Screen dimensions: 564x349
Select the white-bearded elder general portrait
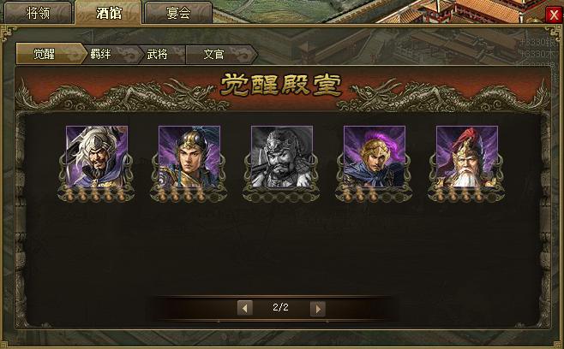coord(467,157)
